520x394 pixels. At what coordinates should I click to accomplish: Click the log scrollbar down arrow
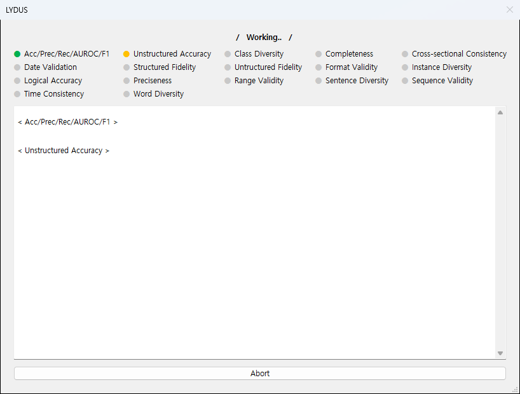click(500, 353)
